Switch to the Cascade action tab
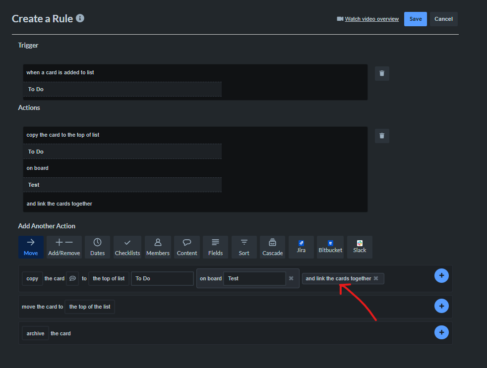Image resolution: width=487 pixels, height=368 pixels. point(272,247)
